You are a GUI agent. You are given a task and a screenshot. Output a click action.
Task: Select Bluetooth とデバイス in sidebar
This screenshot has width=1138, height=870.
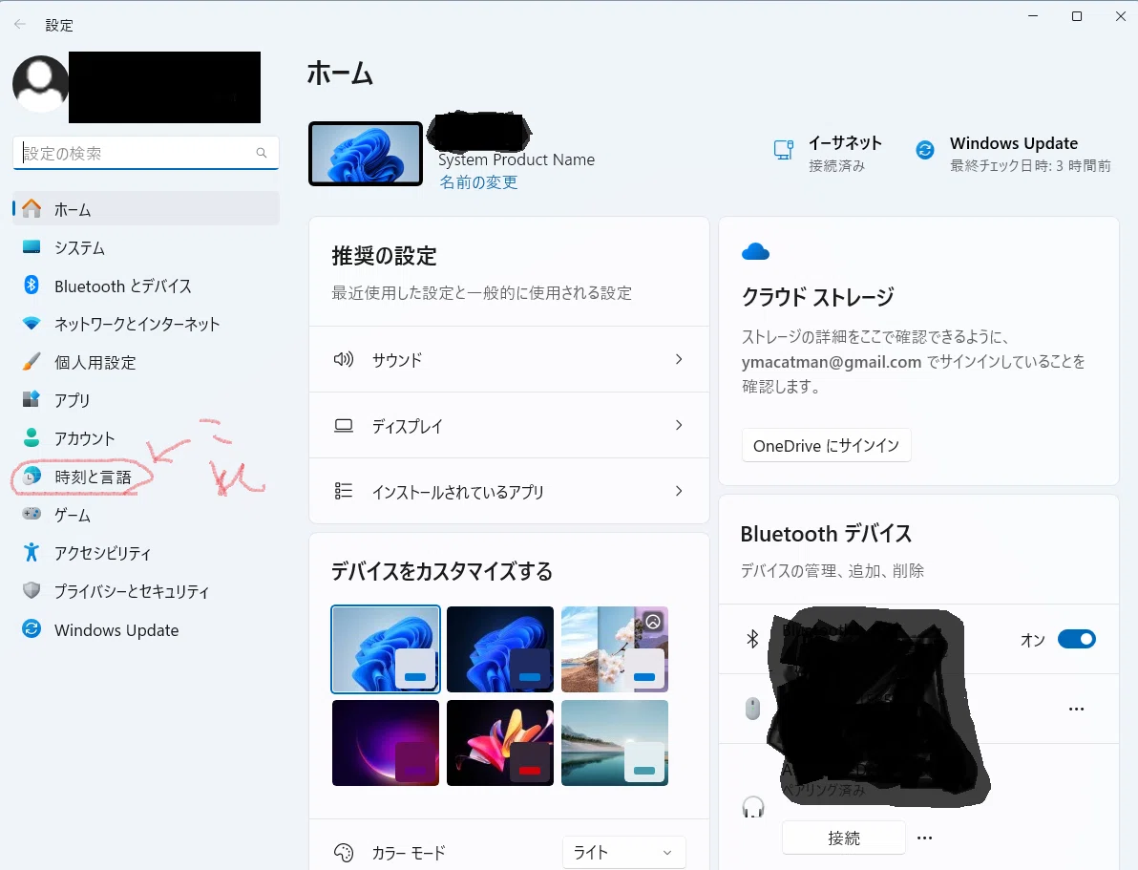(146, 286)
